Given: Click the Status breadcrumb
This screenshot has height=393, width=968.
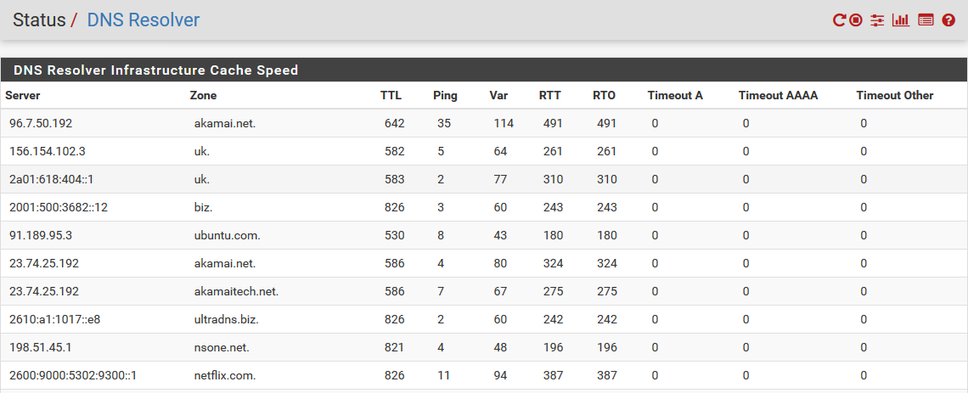Looking at the screenshot, I should coord(39,20).
